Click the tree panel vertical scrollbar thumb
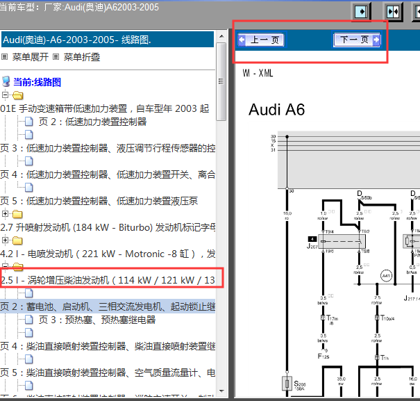The image size is (420, 401). click(221, 81)
